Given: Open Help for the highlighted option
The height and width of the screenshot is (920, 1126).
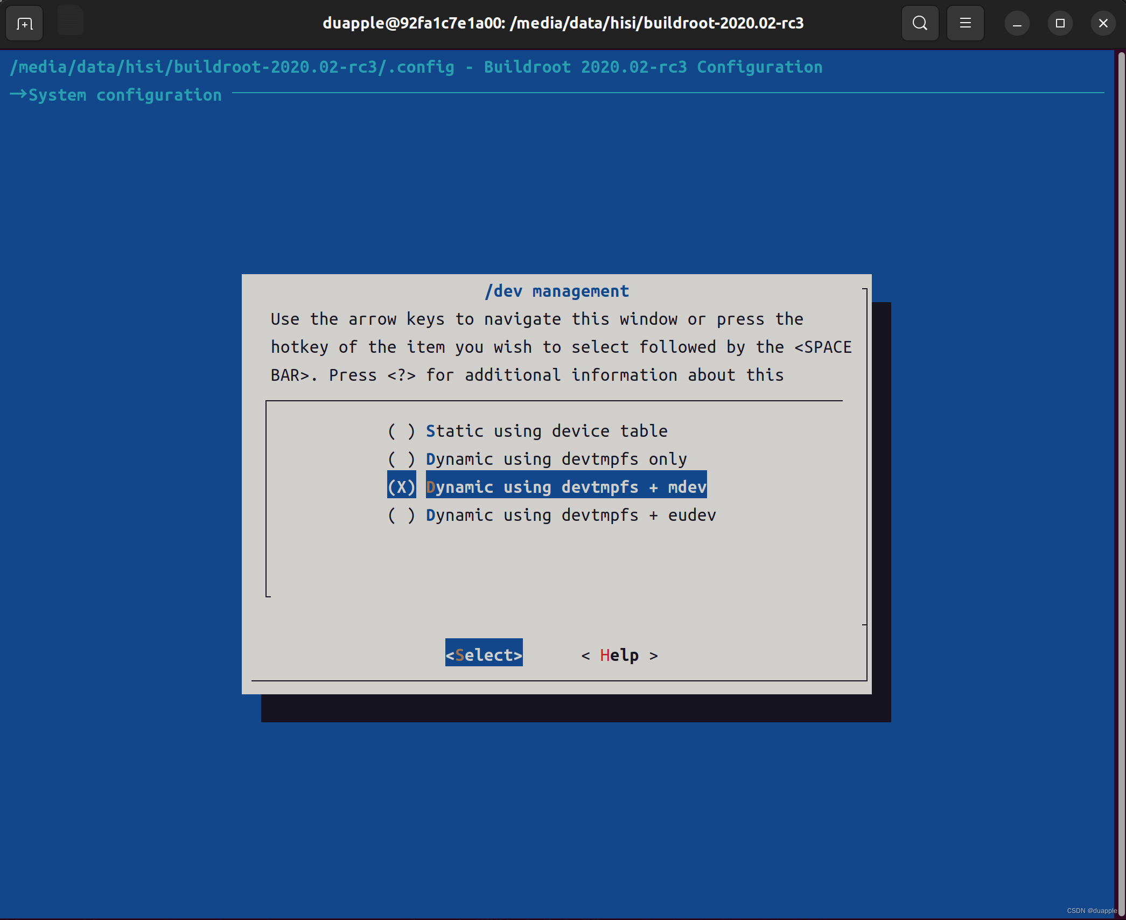Looking at the screenshot, I should [x=619, y=654].
